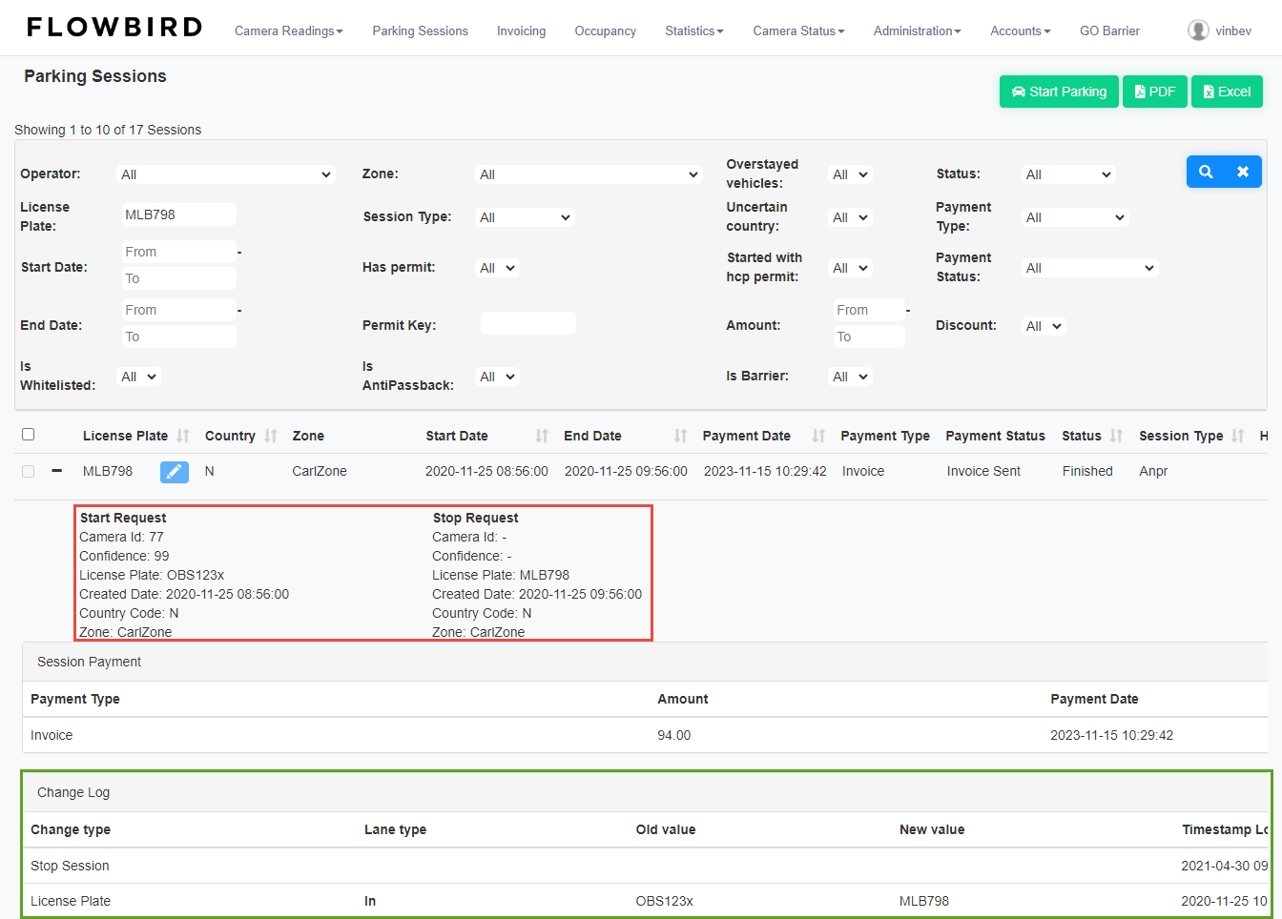Export sessions with the Excel button
Viewport: 1282px width, 919px height.
(x=1227, y=92)
